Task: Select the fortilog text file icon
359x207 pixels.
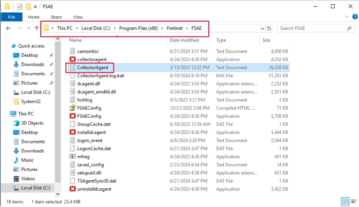Action: click(x=73, y=100)
